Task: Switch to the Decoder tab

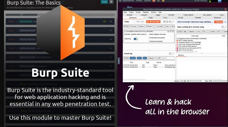Action: pyautogui.click(x=129, y=15)
